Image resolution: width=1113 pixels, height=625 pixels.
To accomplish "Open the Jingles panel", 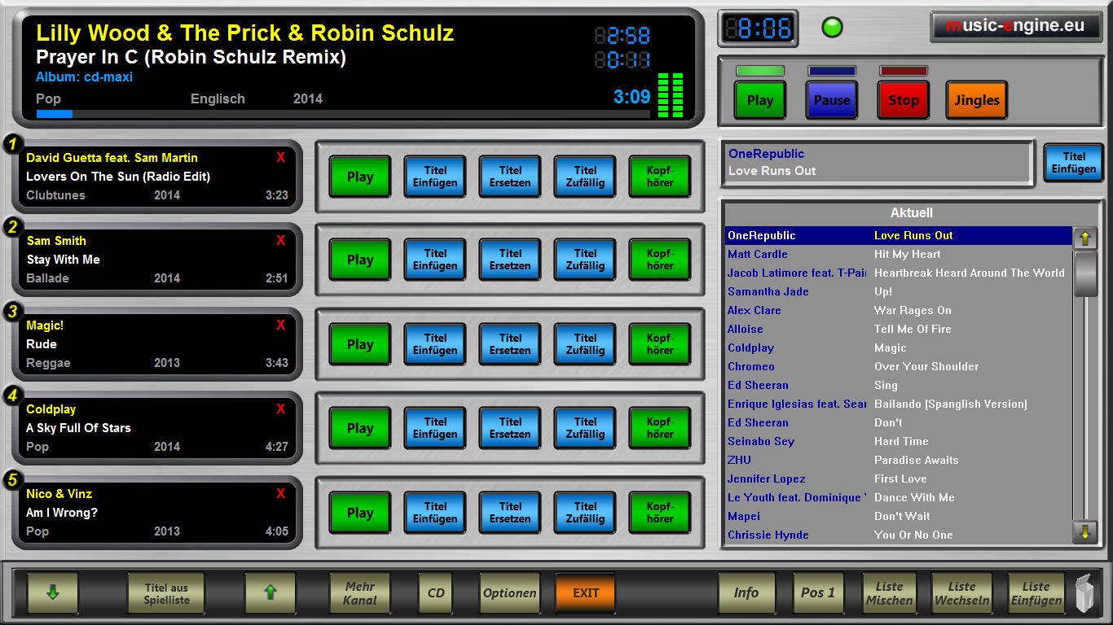I will [x=976, y=100].
